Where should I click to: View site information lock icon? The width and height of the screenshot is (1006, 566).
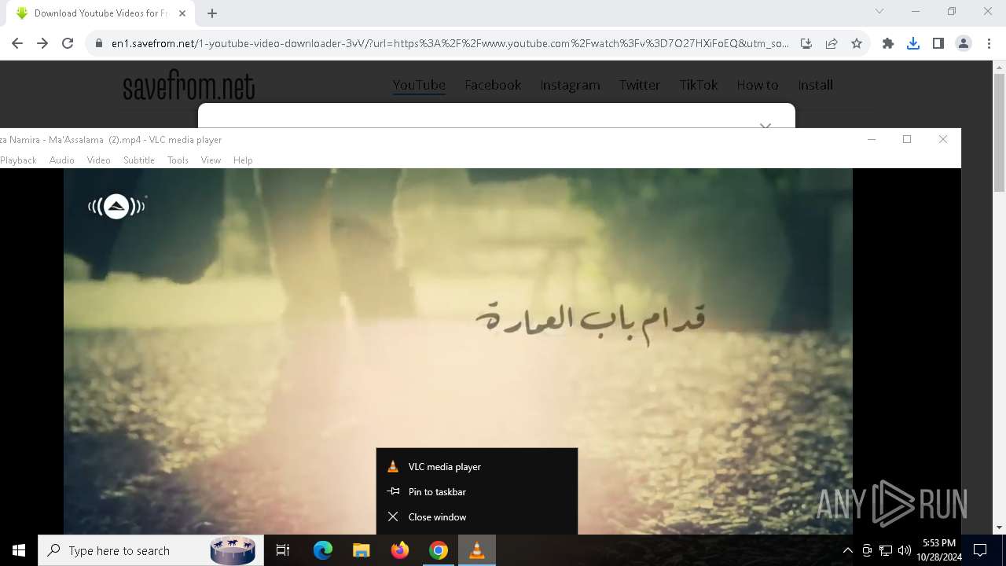click(x=99, y=44)
